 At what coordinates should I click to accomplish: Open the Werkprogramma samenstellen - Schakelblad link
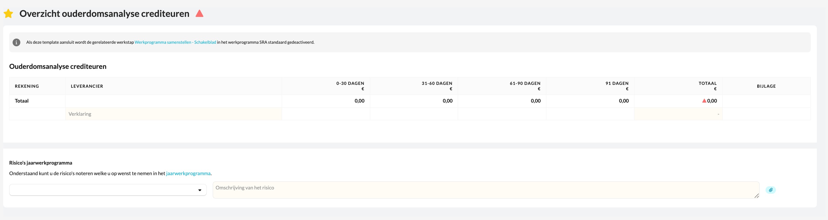coord(175,42)
